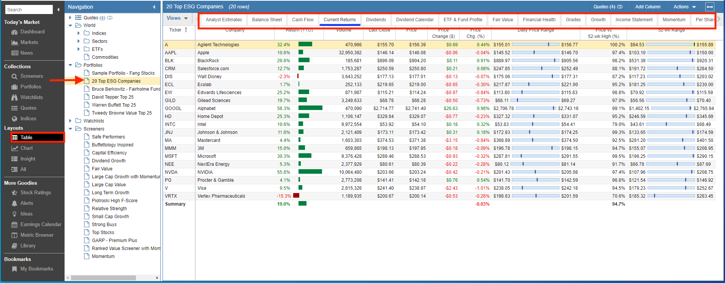Collapse the World tree node
Screen dimensions: 725x283
point(70,25)
